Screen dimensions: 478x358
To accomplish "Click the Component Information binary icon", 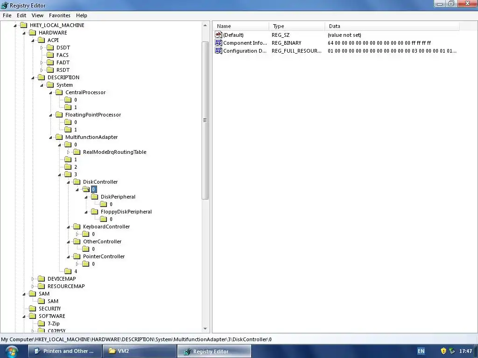I will pyautogui.click(x=218, y=42).
